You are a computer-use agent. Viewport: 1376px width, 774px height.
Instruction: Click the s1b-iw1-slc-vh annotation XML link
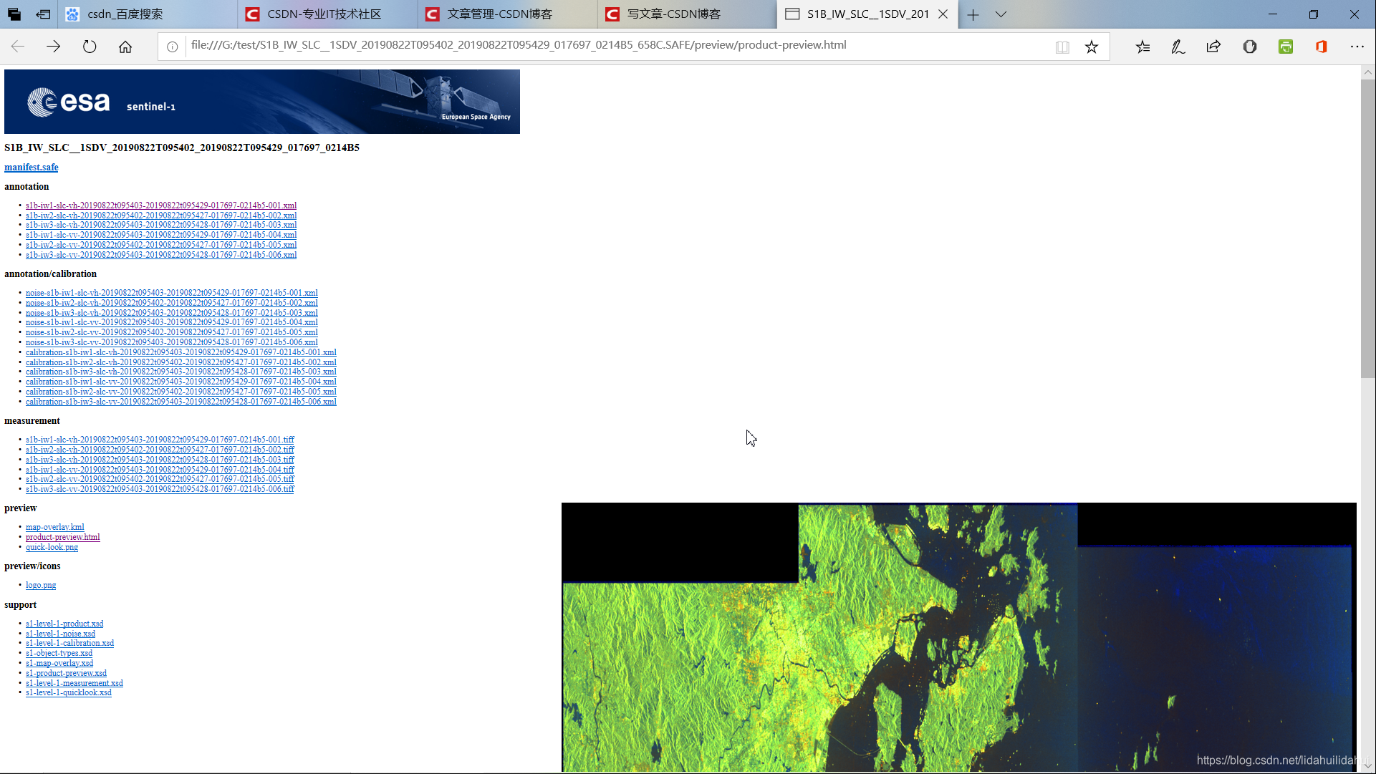pyautogui.click(x=160, y=205)
